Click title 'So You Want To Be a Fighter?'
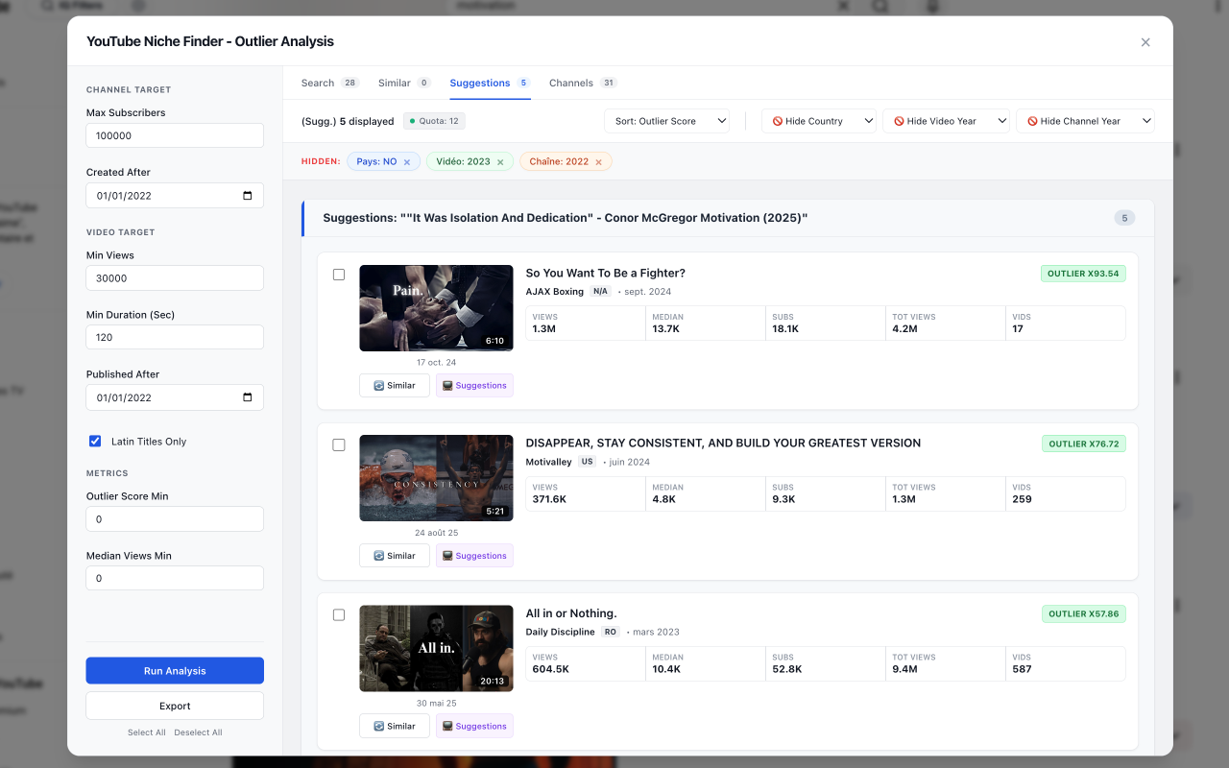 click(x=606, y=273)
